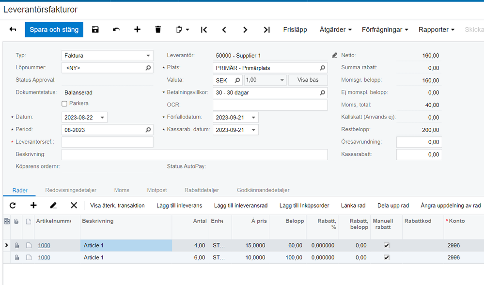
Task: Click the Visa bas button
Action: point(308,80)
